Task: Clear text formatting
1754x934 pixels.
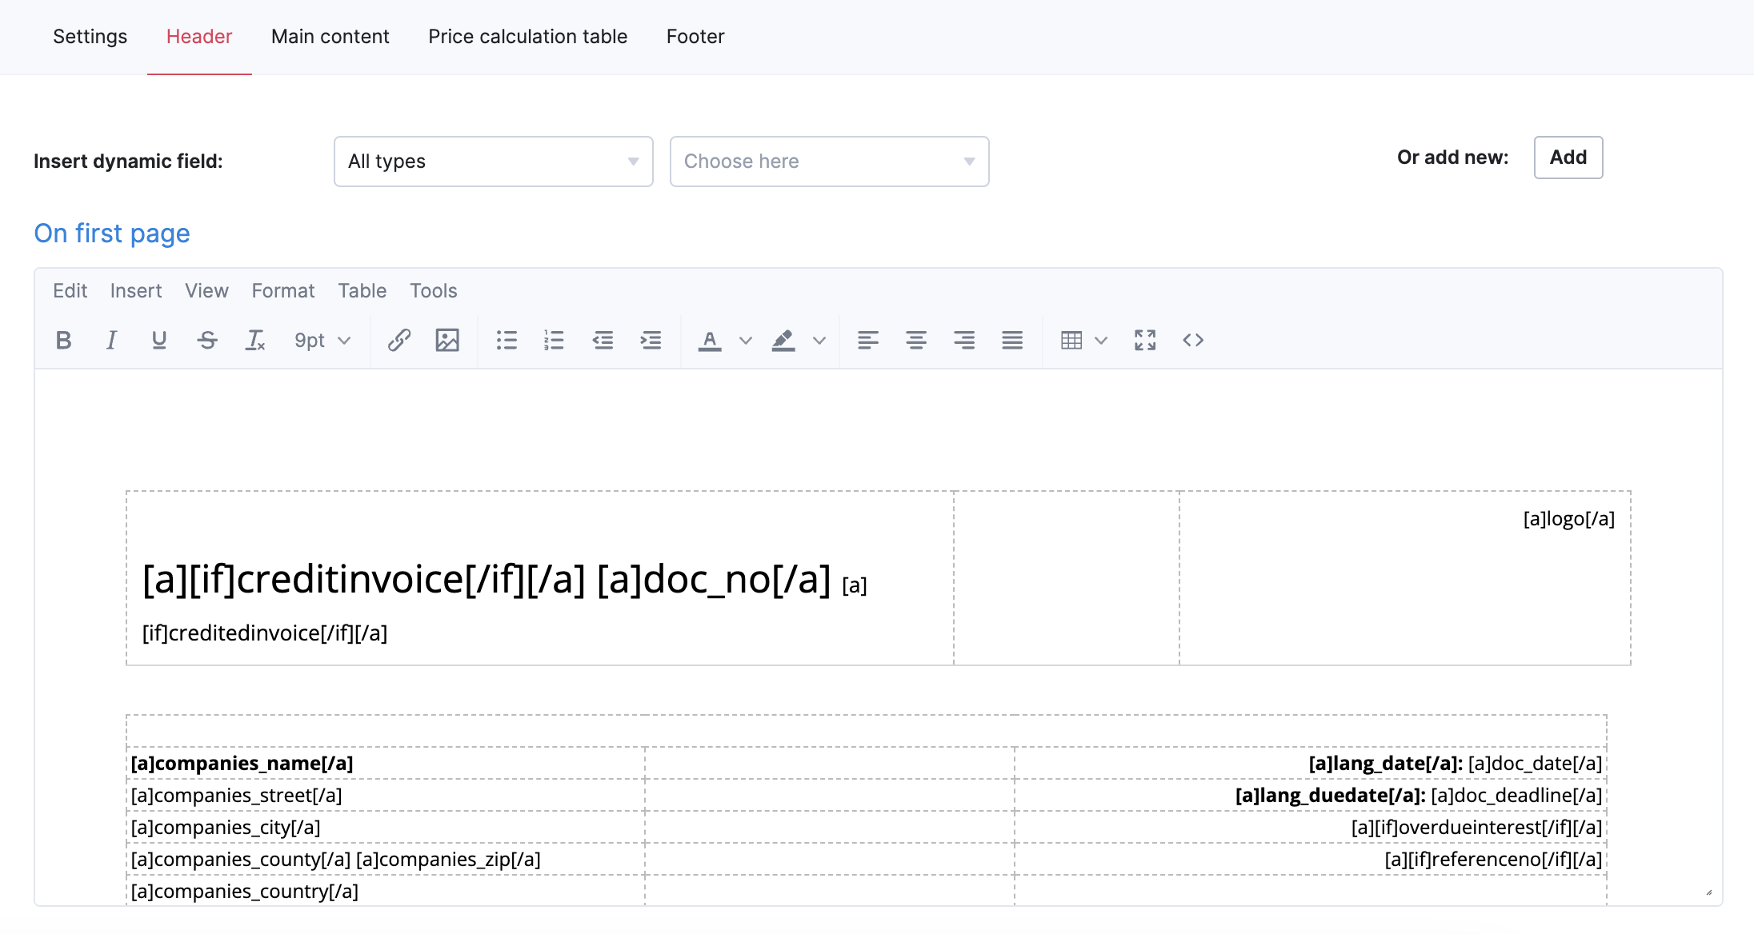Action: coord(255,341)
